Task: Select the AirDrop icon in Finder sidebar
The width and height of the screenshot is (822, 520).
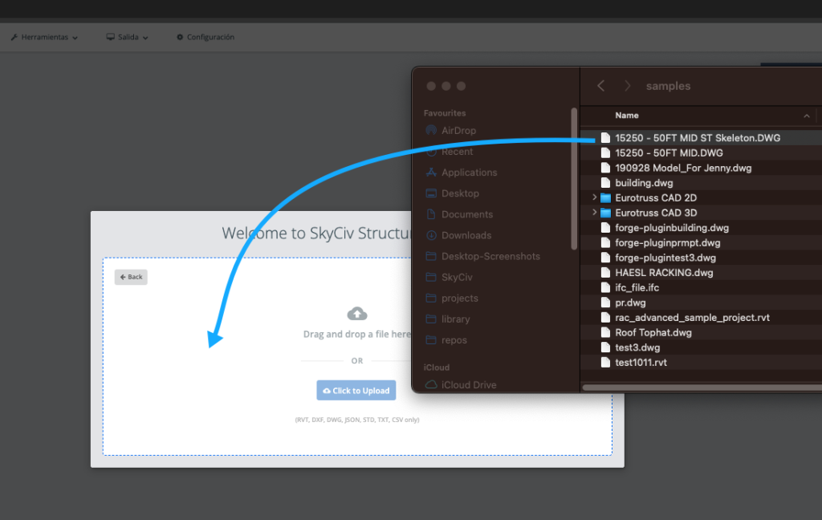Action: 431,131
